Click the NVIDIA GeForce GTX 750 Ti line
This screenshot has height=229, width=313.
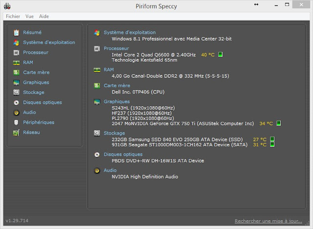pyautogui.click(x=183, y=123)
